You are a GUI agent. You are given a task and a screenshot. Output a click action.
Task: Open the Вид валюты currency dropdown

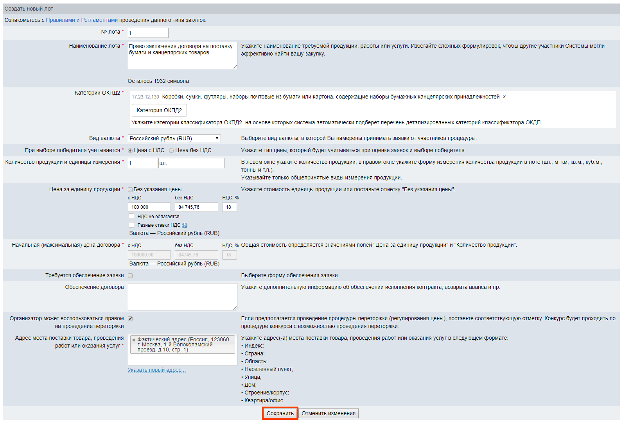[x=174, y=138]
